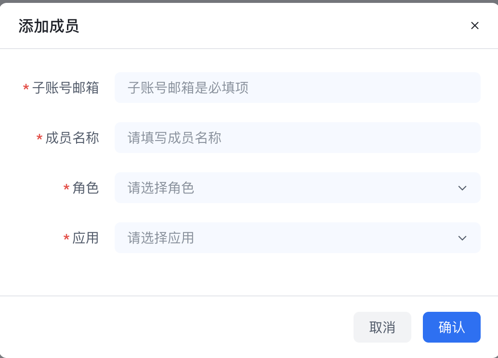Close the 添加成员 dialog with the X icon
498x358 pixels.
tap(474, 26)
